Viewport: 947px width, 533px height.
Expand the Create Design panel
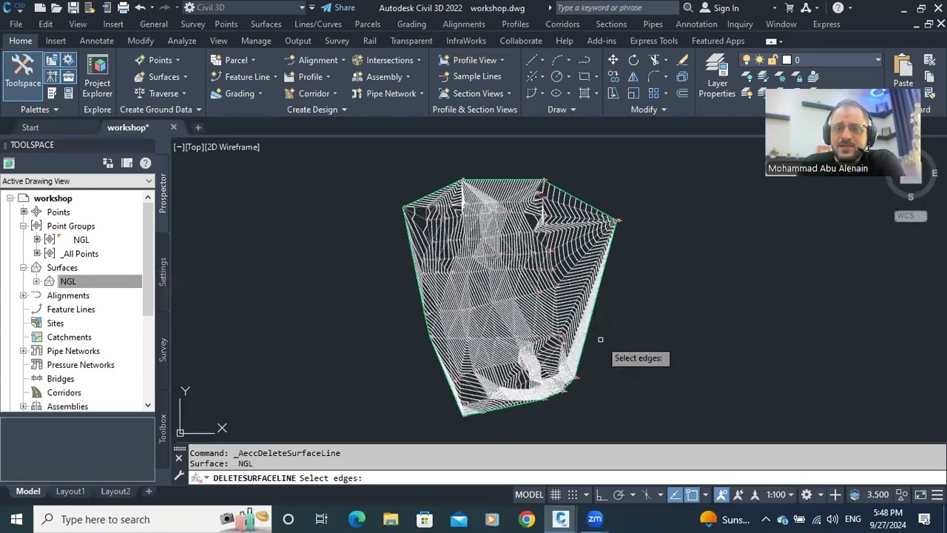[x=317, y=110]
